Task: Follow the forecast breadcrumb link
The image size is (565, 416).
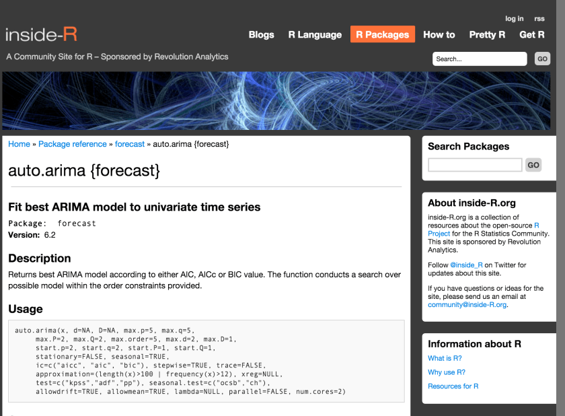Action: [x=130, y=144]
